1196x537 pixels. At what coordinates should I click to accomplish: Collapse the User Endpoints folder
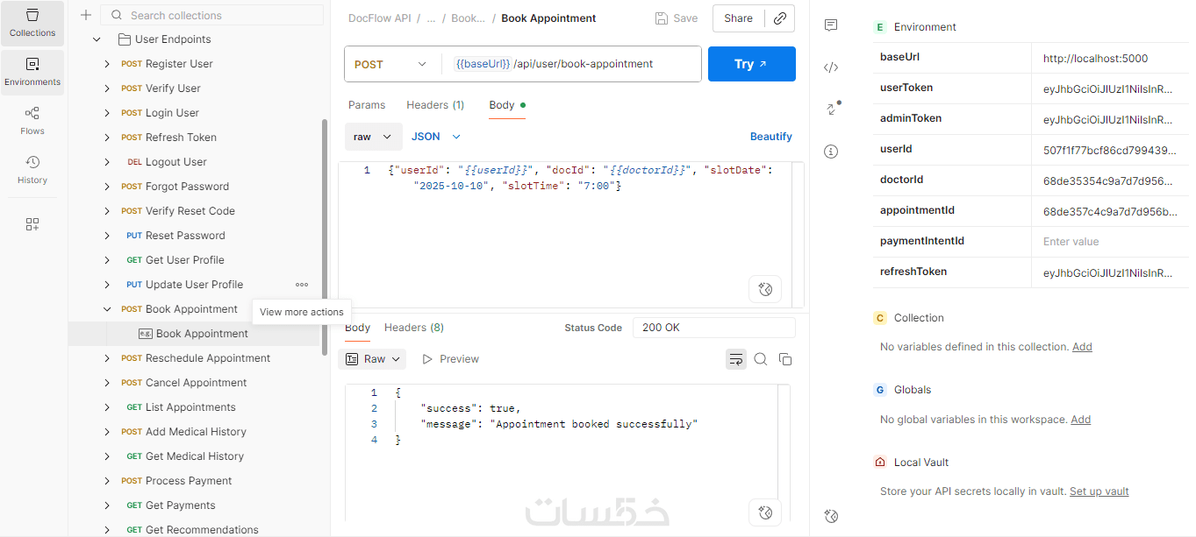pyautogui.click(x=97, y=39)
